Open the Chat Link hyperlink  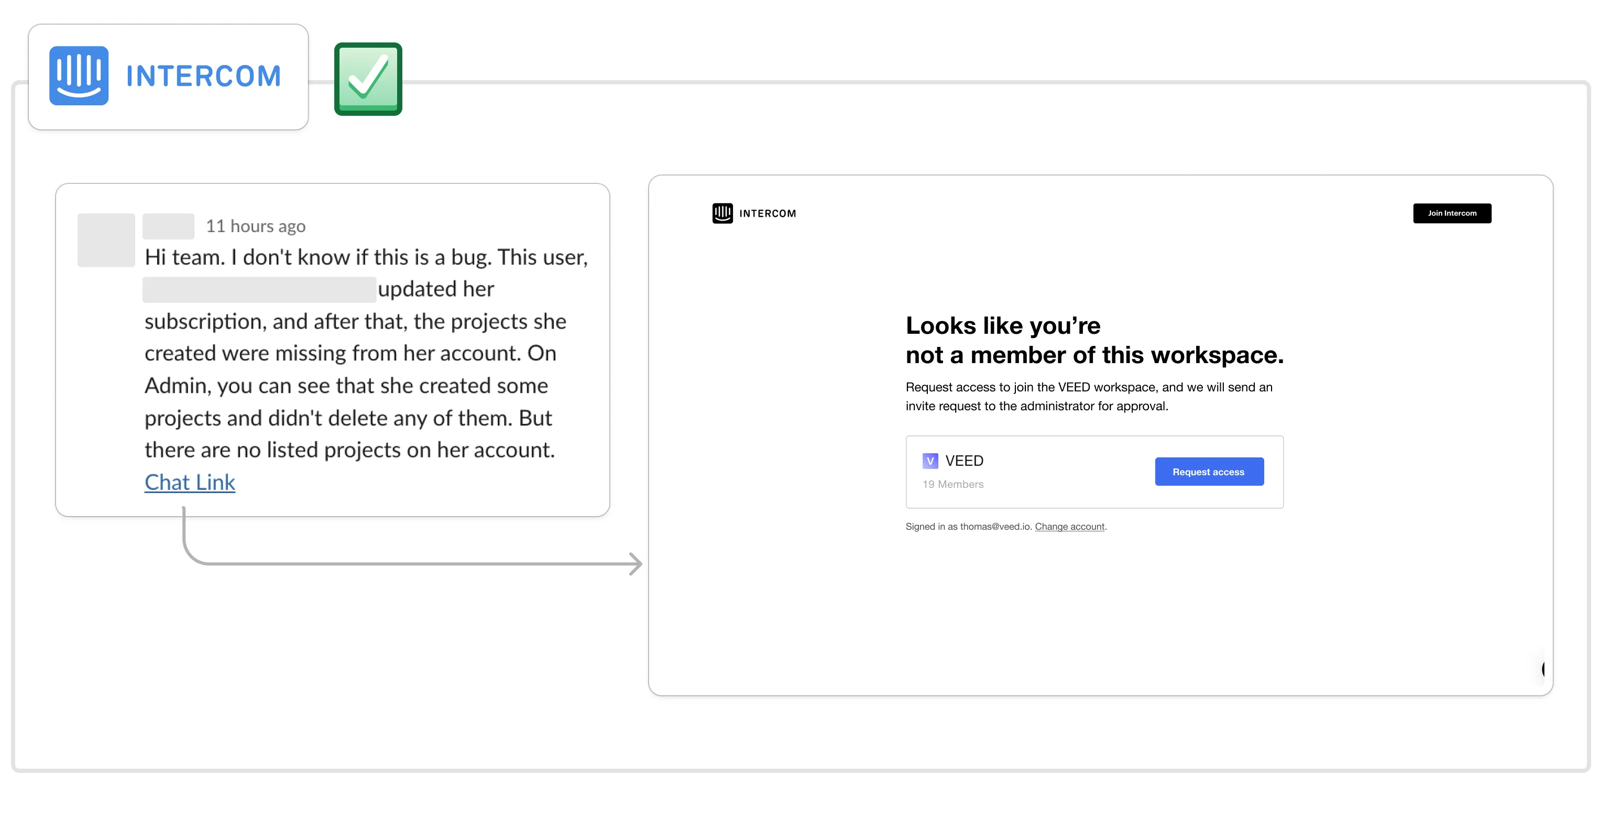point(190,482)
